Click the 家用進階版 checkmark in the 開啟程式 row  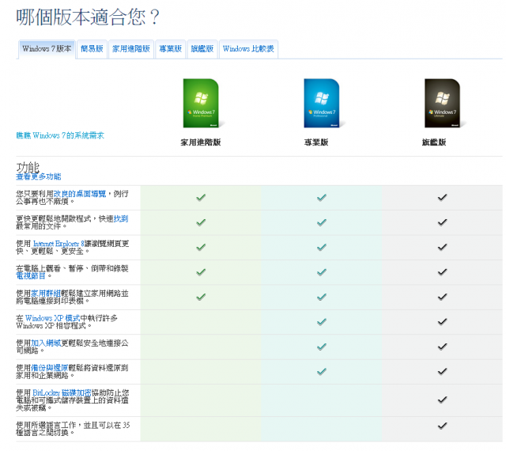click(x=201, y=222)
